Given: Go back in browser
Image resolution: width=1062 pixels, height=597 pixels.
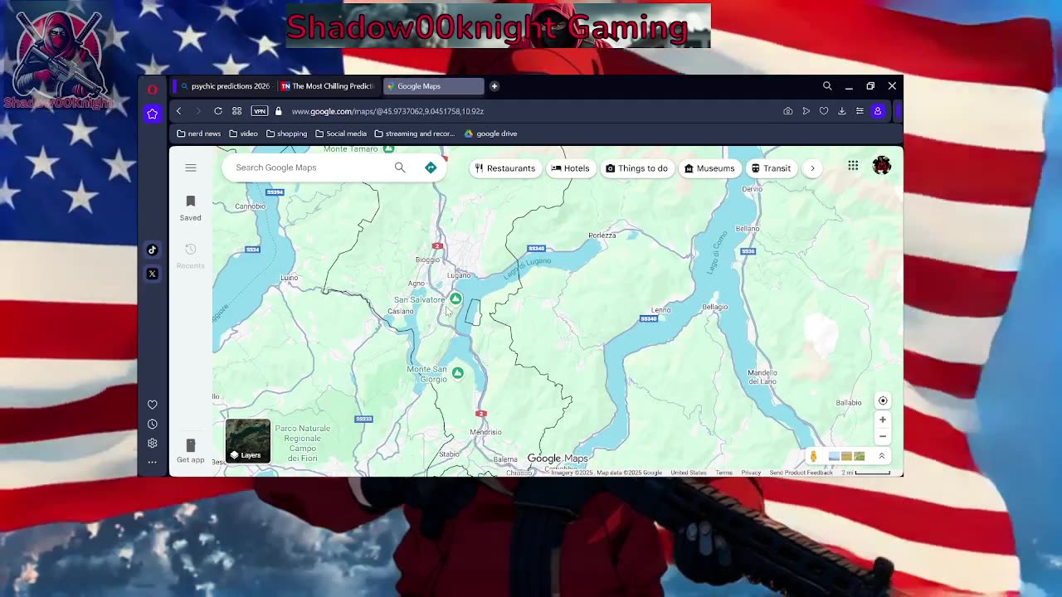Looking at the screenshot, I should (178, 111).
